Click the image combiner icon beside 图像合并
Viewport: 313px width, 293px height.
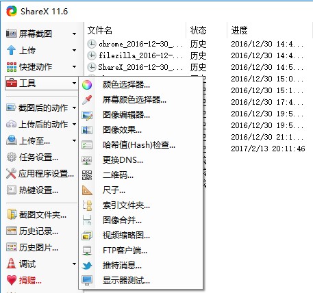pyautogui.click(x=87, y=220)
